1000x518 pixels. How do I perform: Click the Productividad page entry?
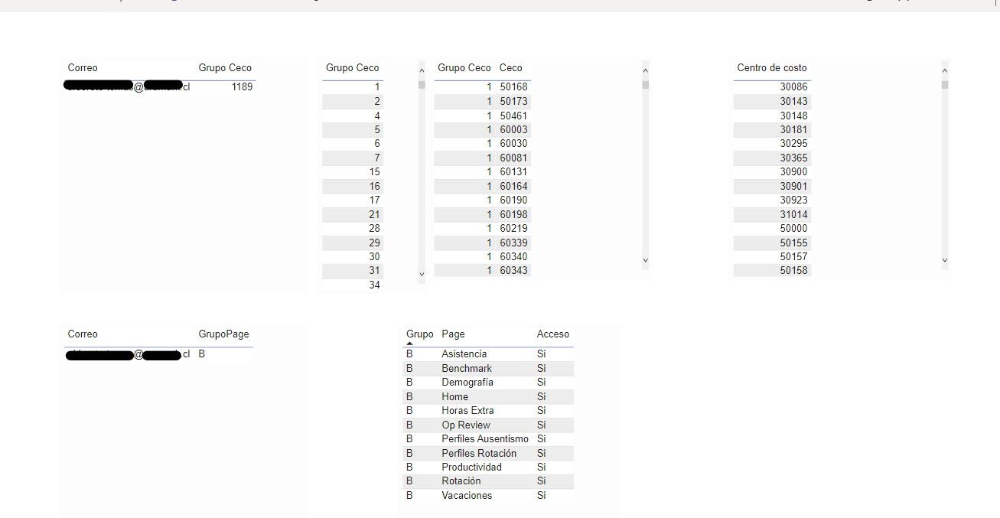pyautogui.click(x=472, y=468)
